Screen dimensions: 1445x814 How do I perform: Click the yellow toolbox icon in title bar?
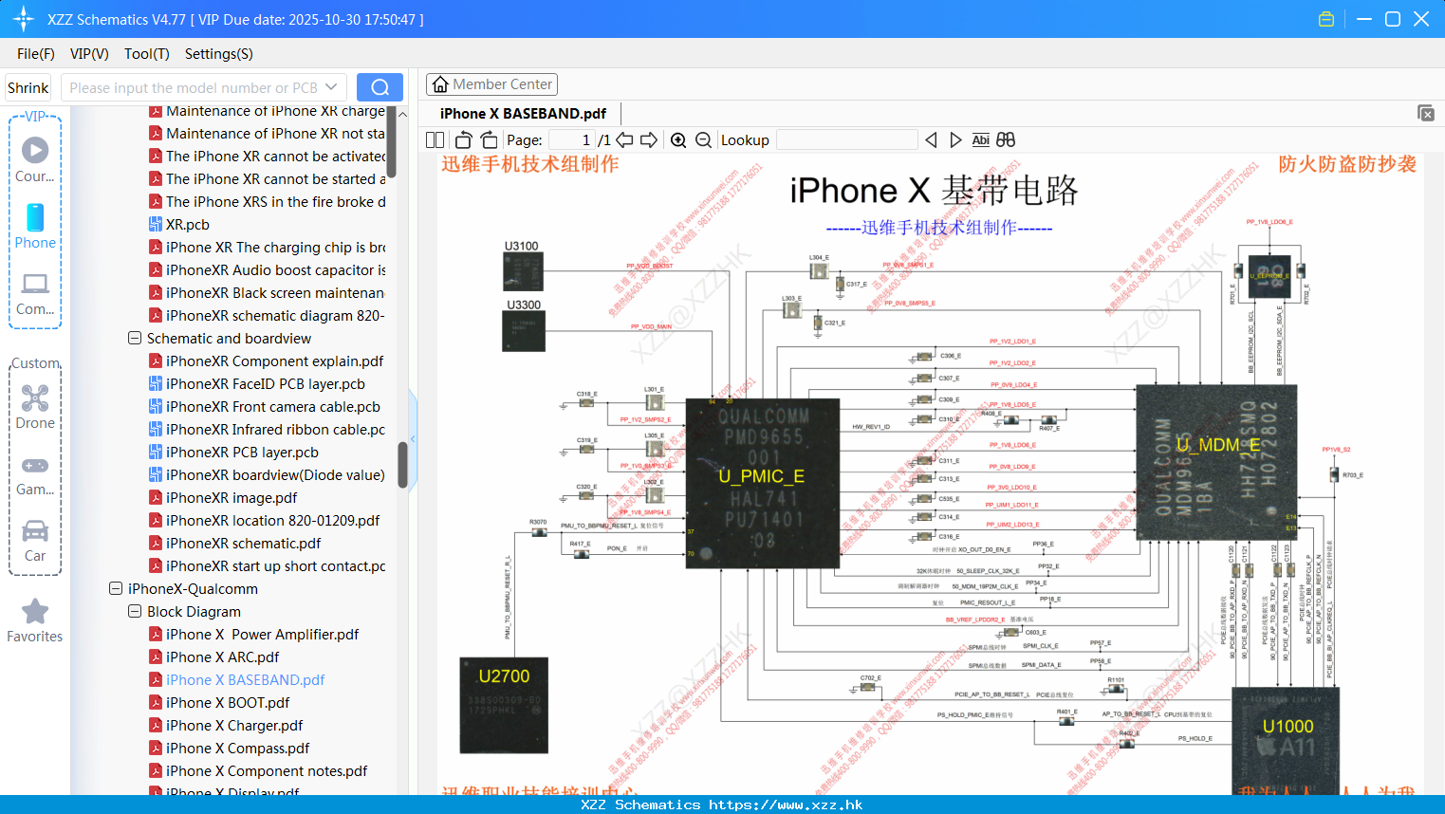1326,19
